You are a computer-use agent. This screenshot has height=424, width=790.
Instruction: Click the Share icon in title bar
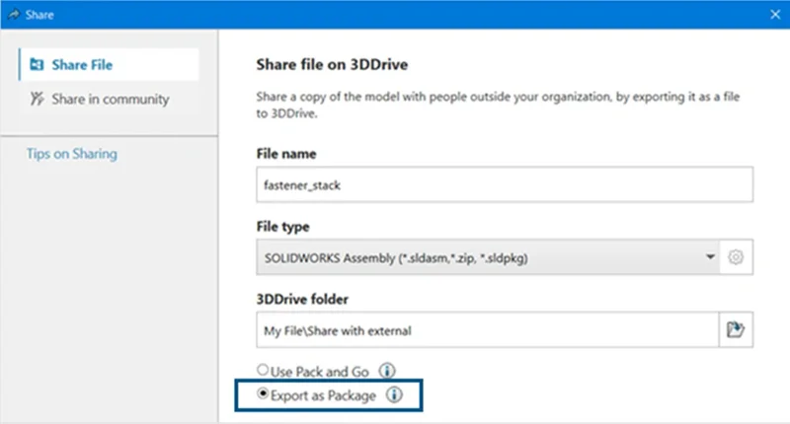14,14
